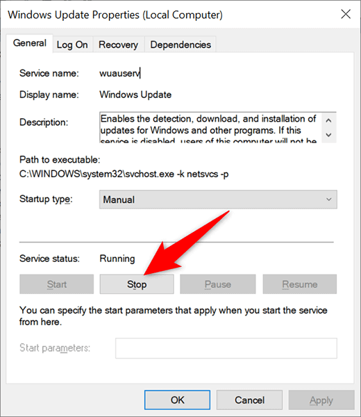Open the Recovery tab
Image resolution: width=361 pixels, height=417 pixels.
[118, 44]
